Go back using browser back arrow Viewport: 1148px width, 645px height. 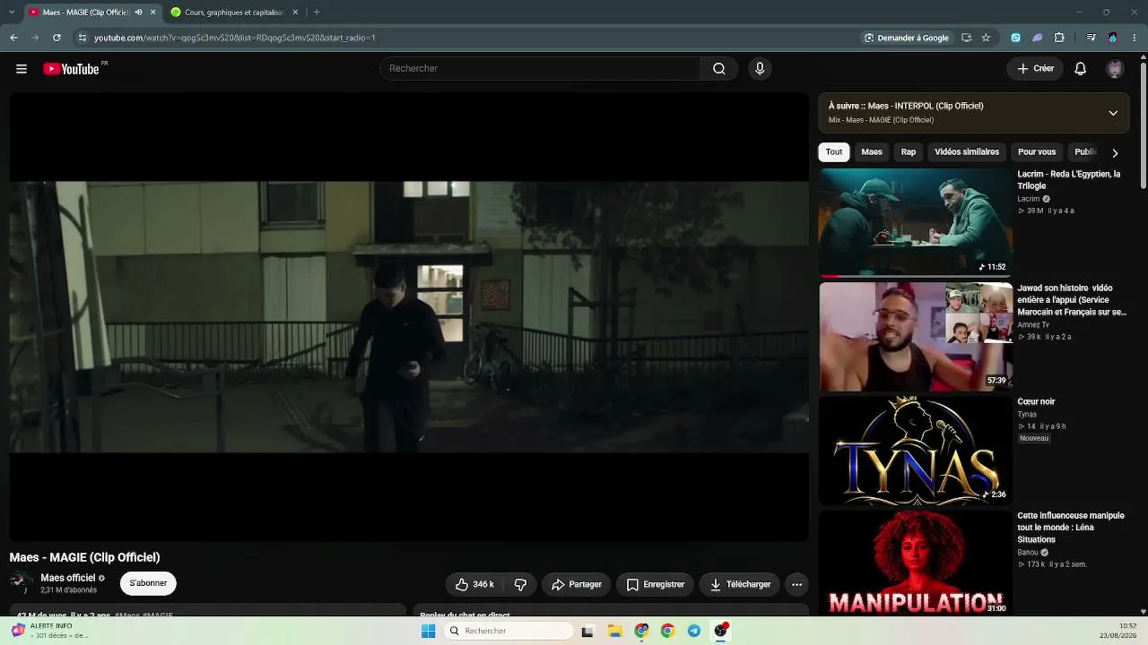tap(13, 38)
